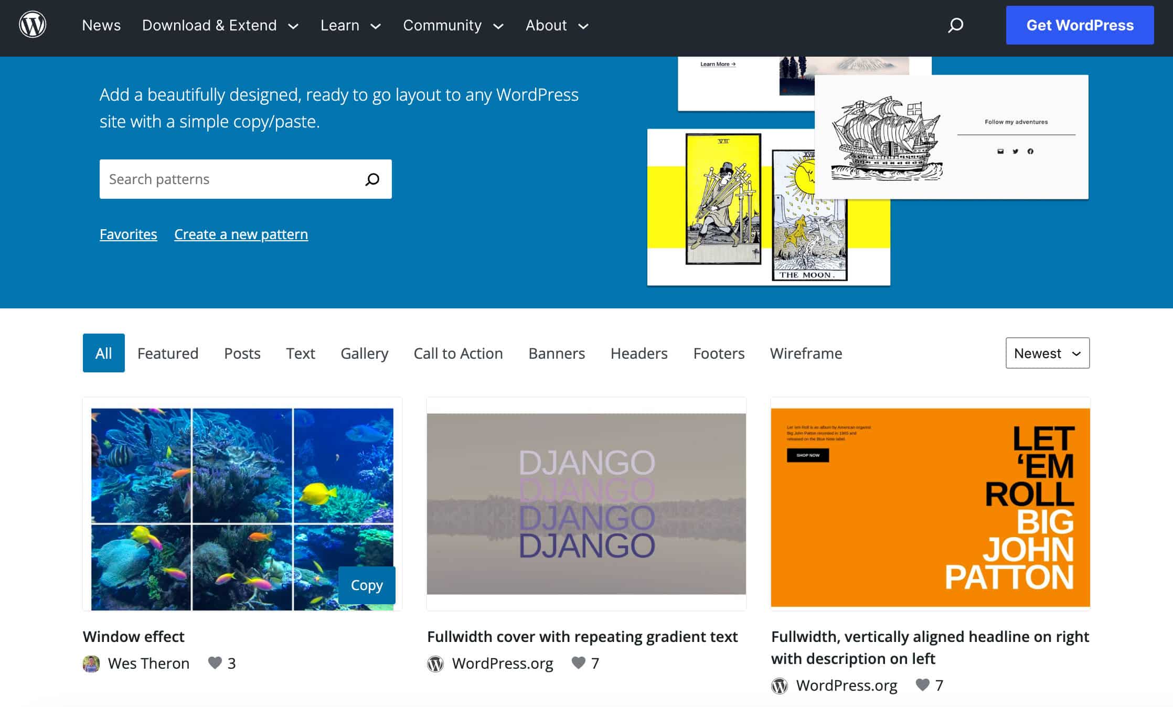1173x707 pixels.
Task: Click WordPress.org avatar under headline pattern
Action: click(x=780, y=685)
